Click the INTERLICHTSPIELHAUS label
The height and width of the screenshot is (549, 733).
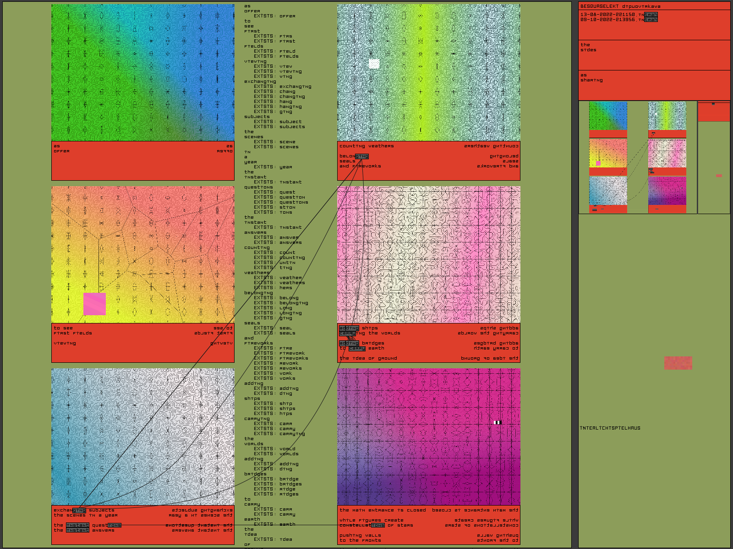[x=610, y=428]
